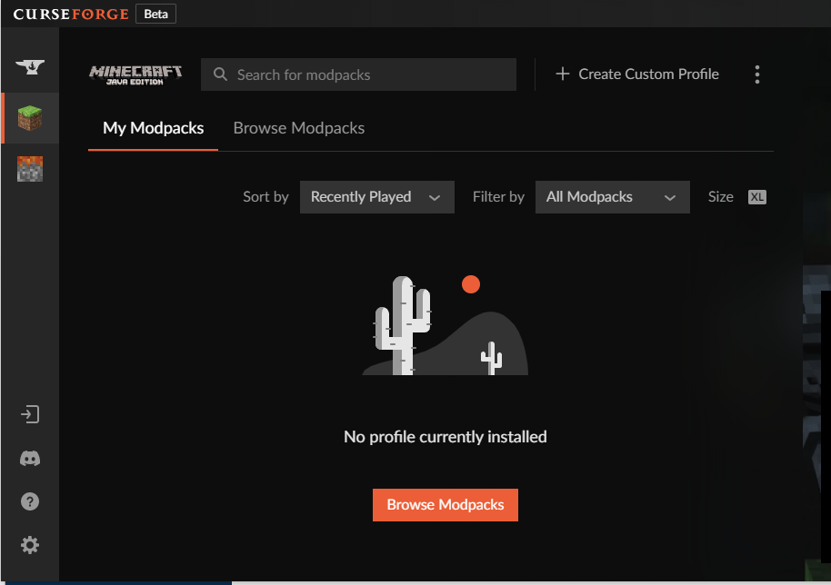The image size is (831, 585).
Task: Click the Beta badge next to CurseForge
Action: point(155,14)
